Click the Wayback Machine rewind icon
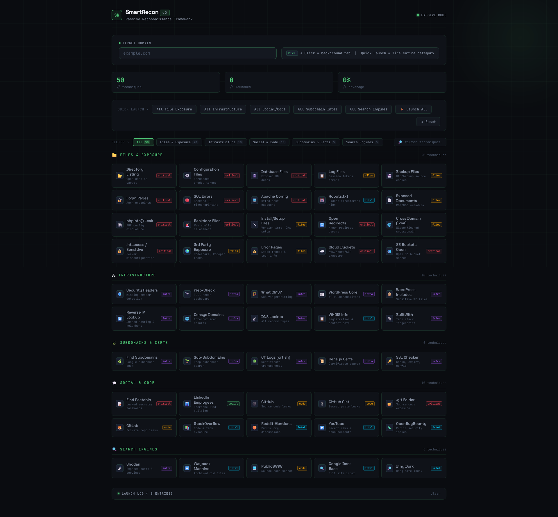 [x=187, y=468]
